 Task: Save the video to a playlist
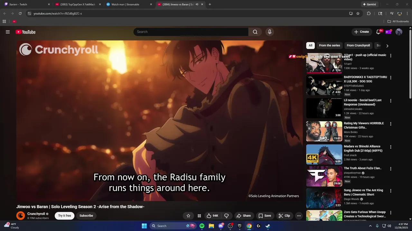point(265,216)
